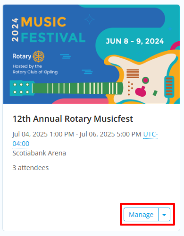Image resolution: width=184 pixels, height=236 pixels.
Task: Select the Scotiabank Arena location text
Action: tap(39, 153)
